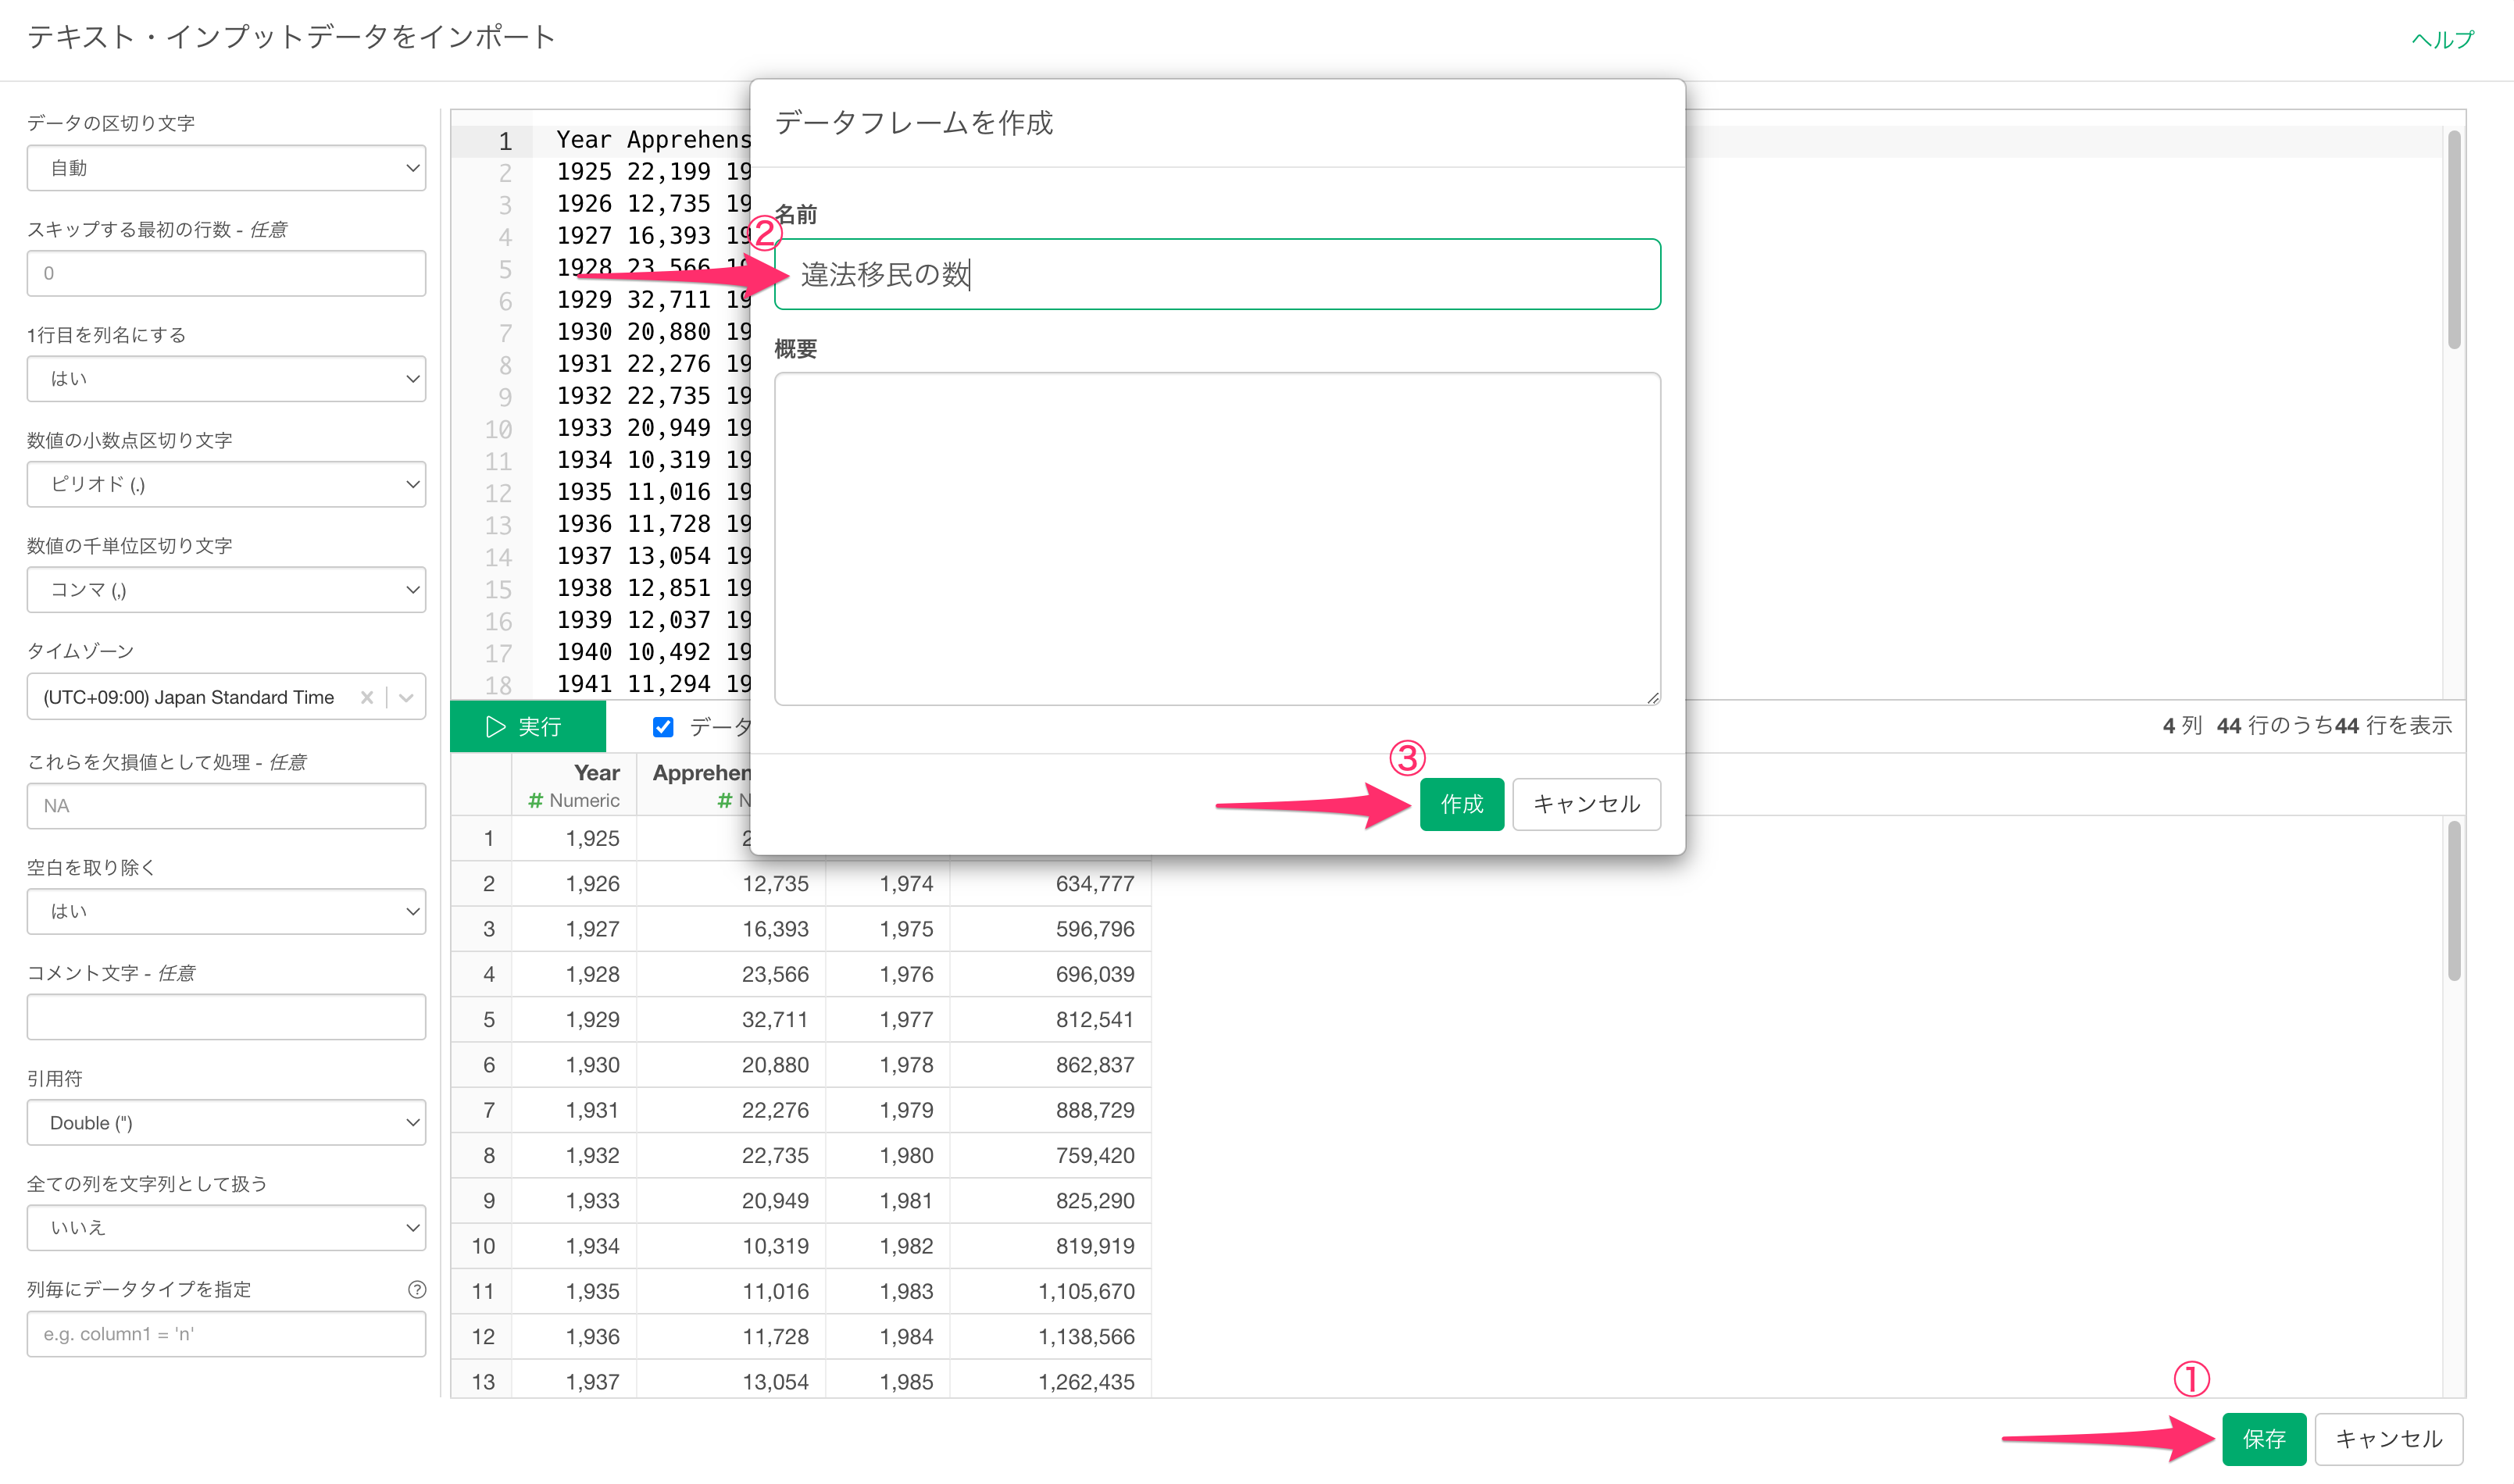Click the data table vertical scrollbar
Viewport: 2514px width, 1484px height.
pyautogui.click(x=2454, y=900)
